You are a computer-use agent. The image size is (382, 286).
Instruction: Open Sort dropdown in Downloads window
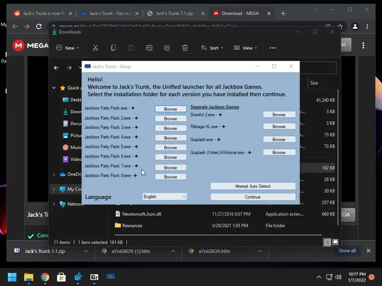(x=212, y=48)
